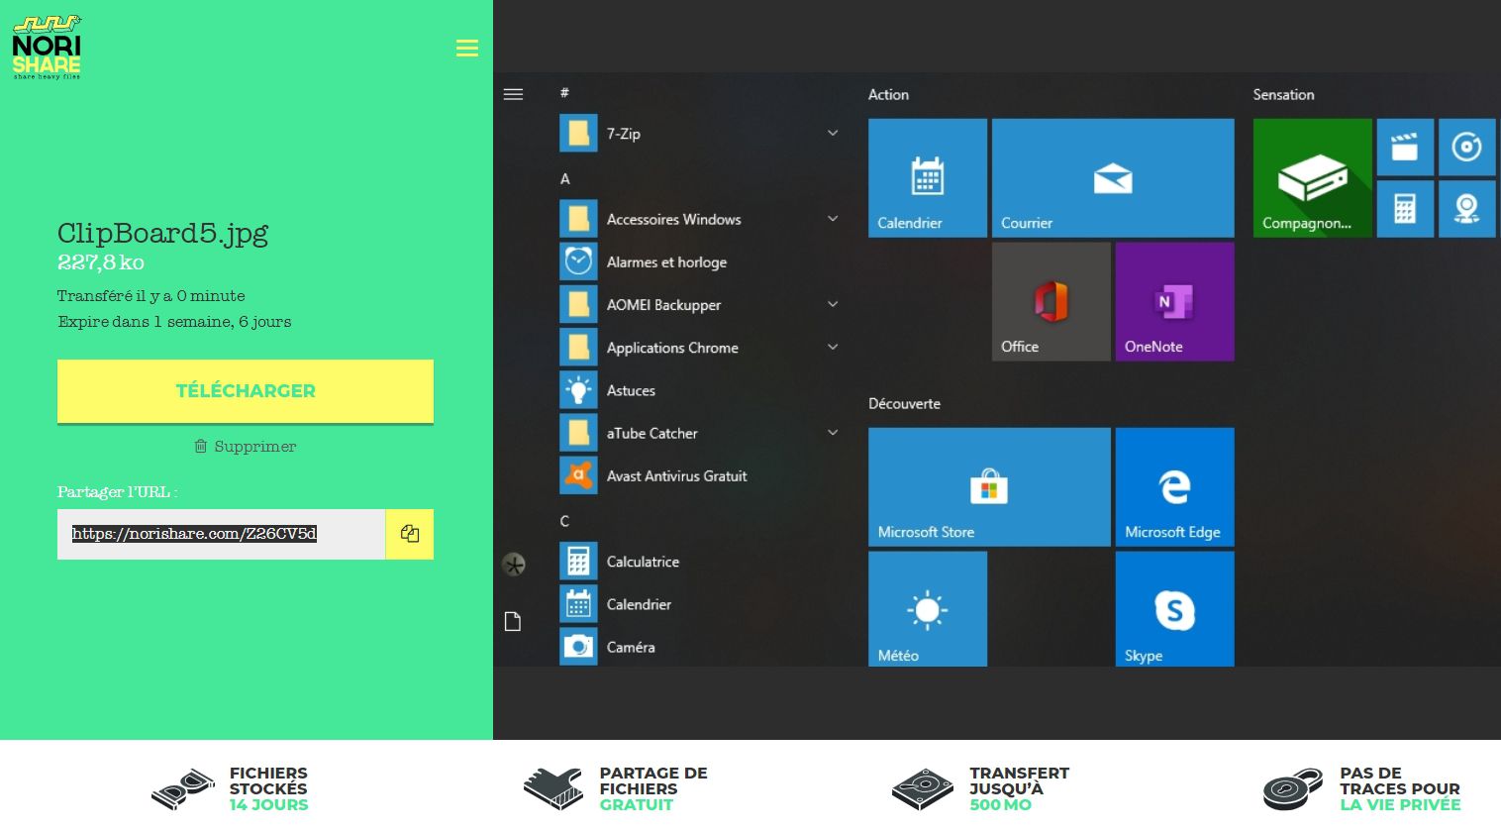The height and width of the screenshot is (831, 1501).
Task: Open Alarmes et horloge clock icon
Action: (x=578, y=261)
